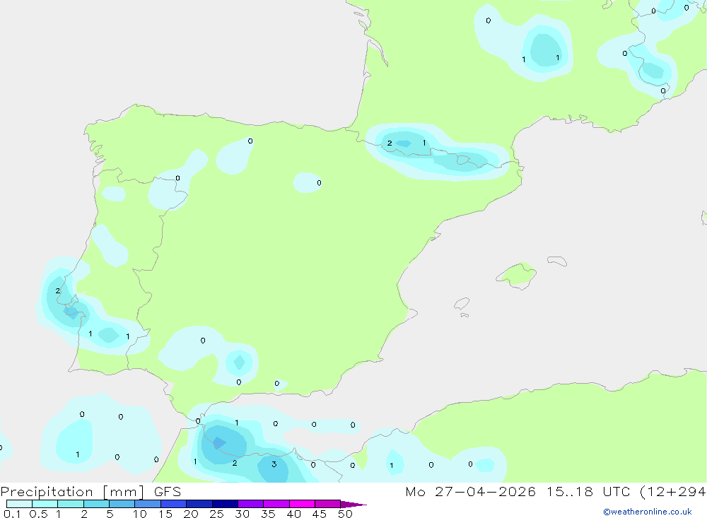
Task: Select the 10–15 mm legend swatch
Action: (148, 504)
